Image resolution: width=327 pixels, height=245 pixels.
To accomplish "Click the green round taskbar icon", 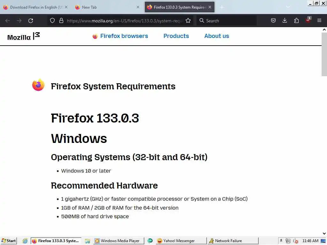I will [150, 241].
